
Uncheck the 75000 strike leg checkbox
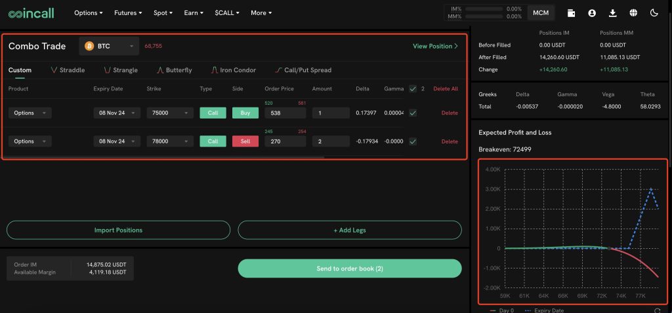(x=412, y=113)
